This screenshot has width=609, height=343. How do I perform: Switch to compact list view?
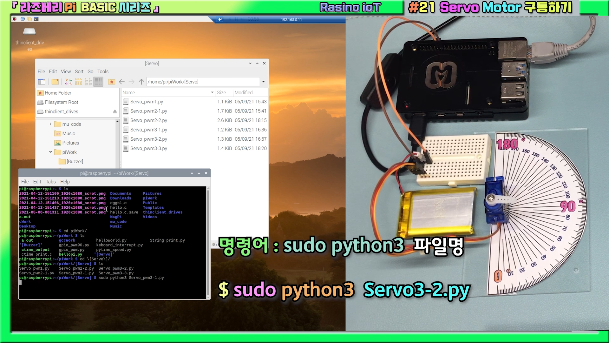(x=88, y=82)
